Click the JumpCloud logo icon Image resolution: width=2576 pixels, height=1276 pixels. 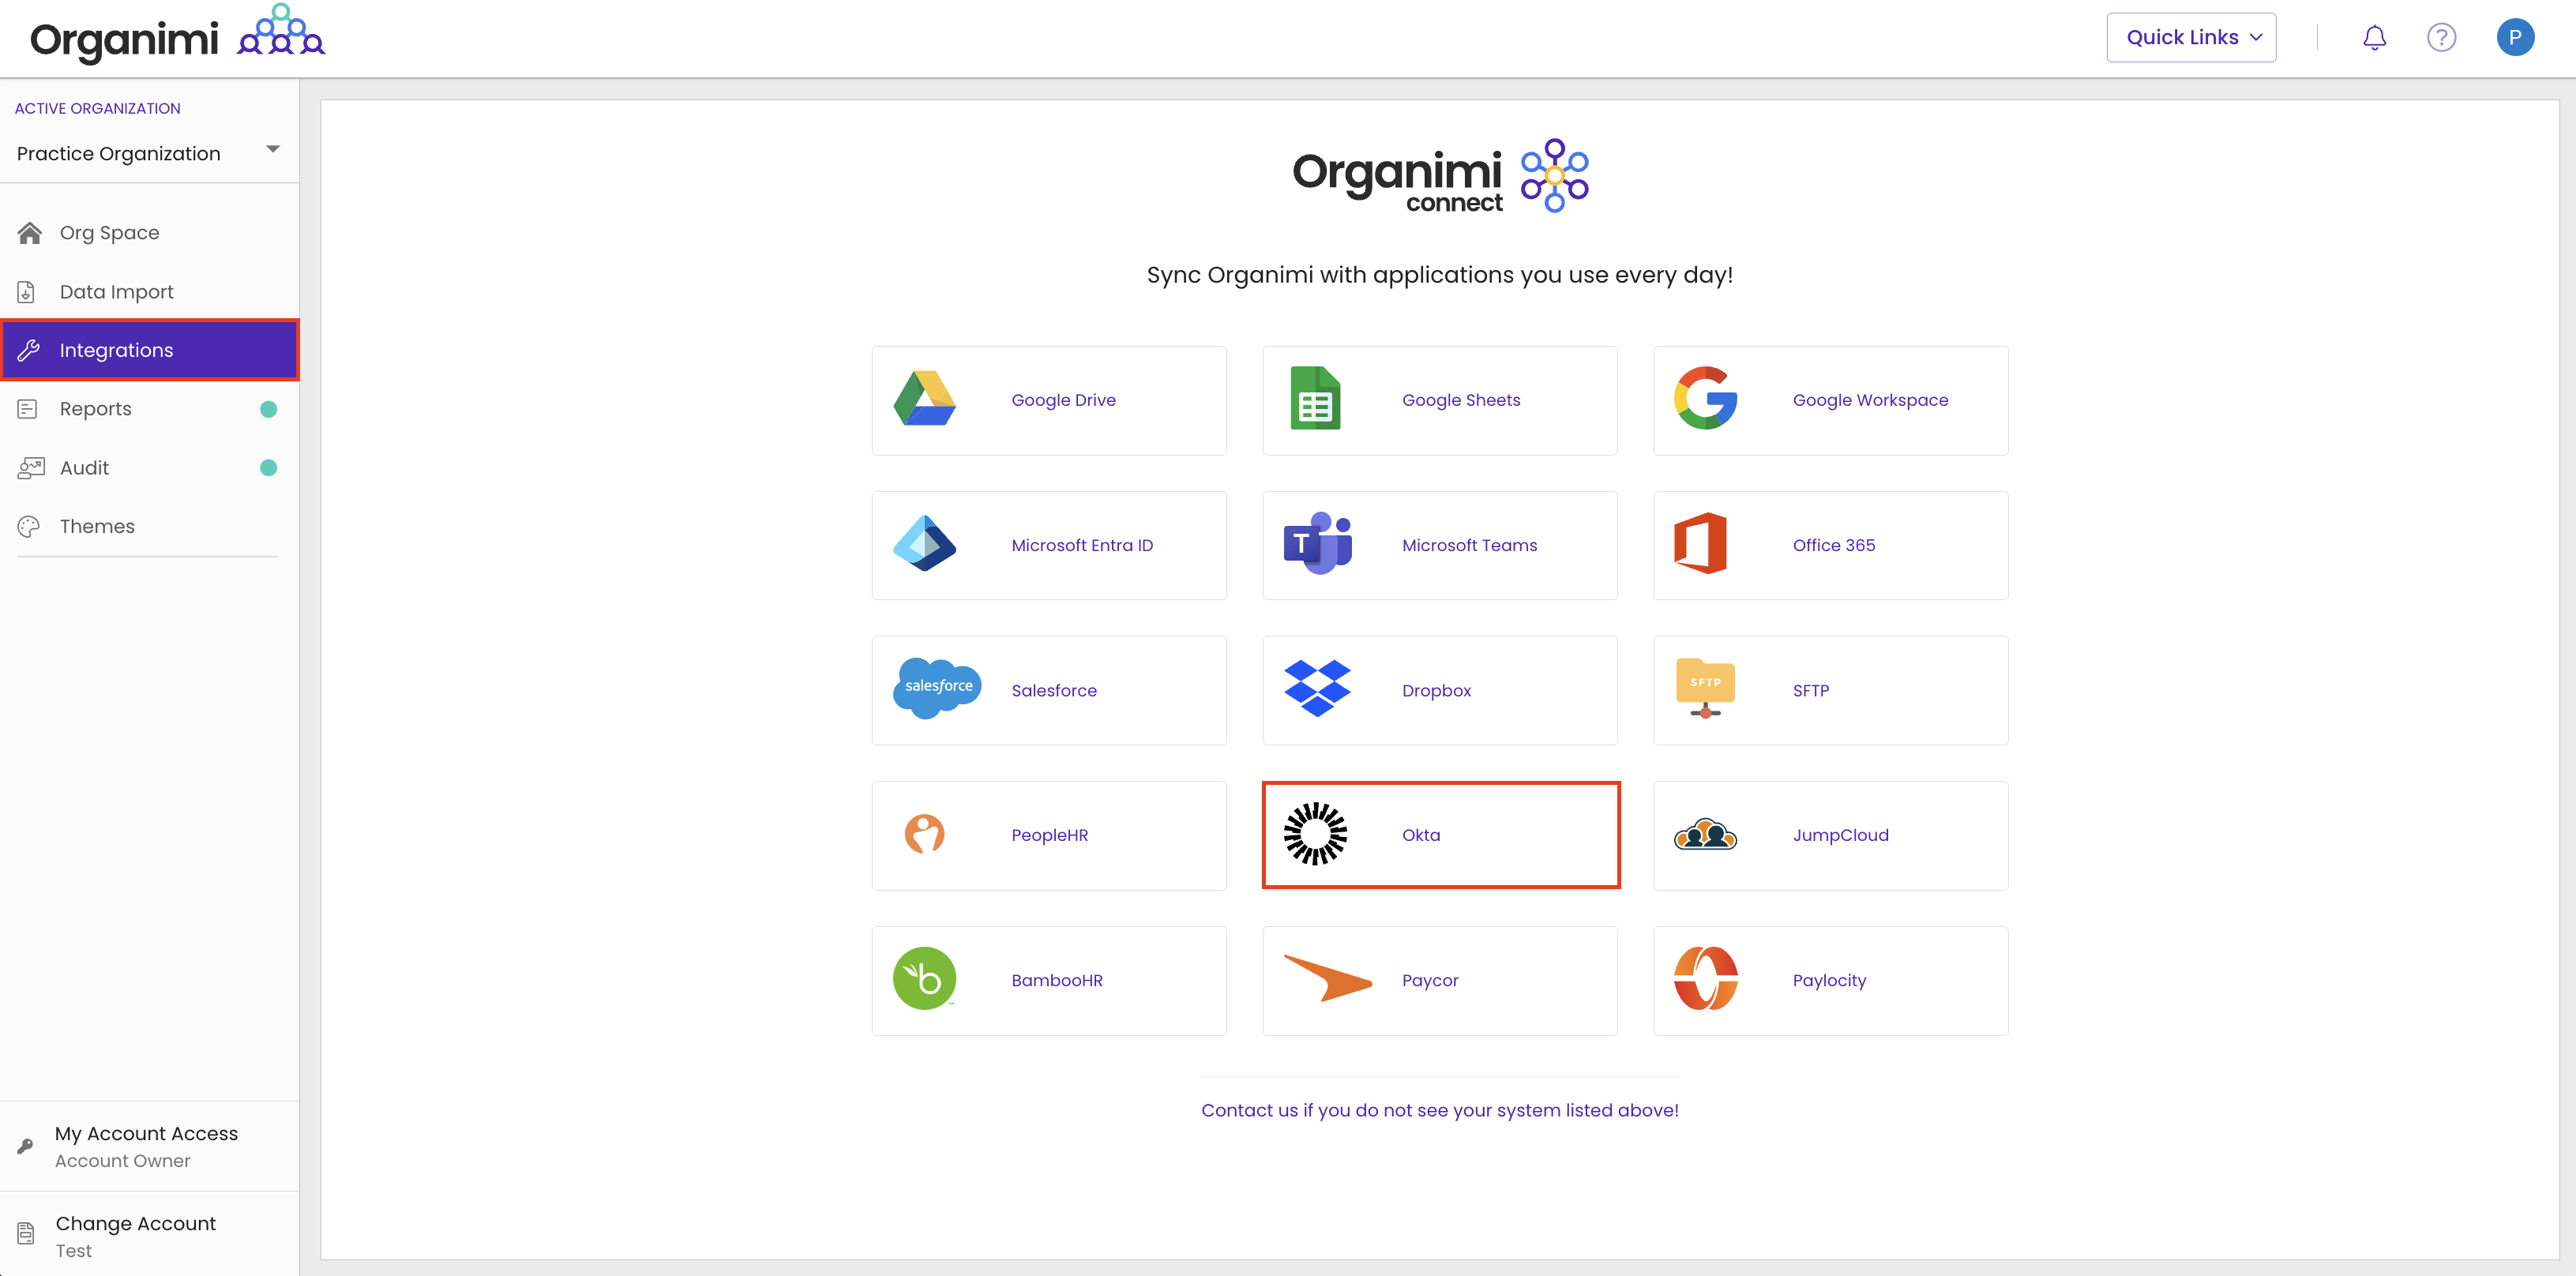1705,834
